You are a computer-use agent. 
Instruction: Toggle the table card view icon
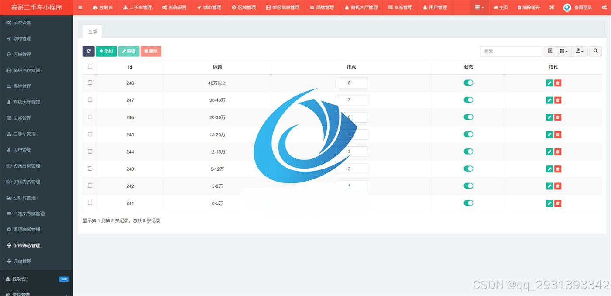[x=550, y=51]
